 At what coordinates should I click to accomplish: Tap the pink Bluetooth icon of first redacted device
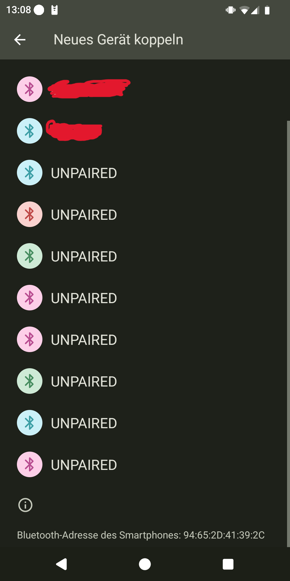tap(30, 89)
